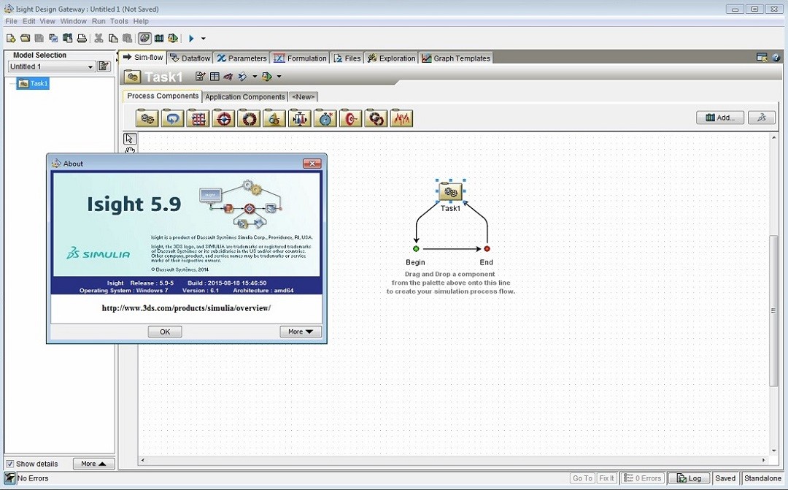Expand the More dropdown in About dialog

point(300,332)
